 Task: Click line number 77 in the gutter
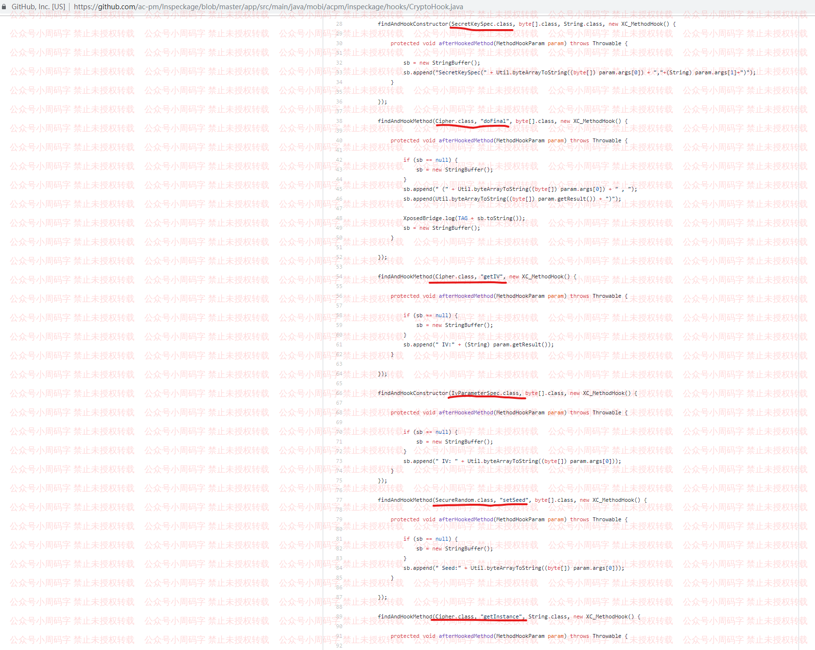339,500
